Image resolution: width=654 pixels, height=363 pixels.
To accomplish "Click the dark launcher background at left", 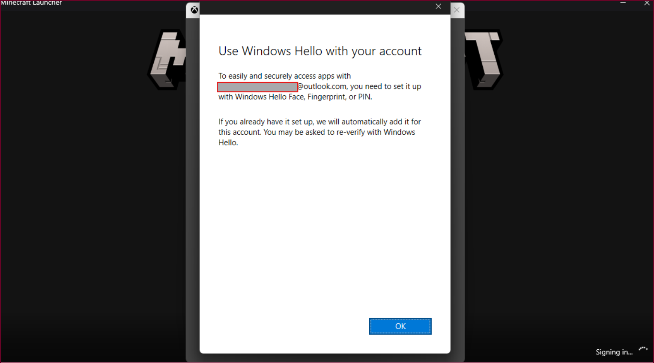I will (73, 192).
